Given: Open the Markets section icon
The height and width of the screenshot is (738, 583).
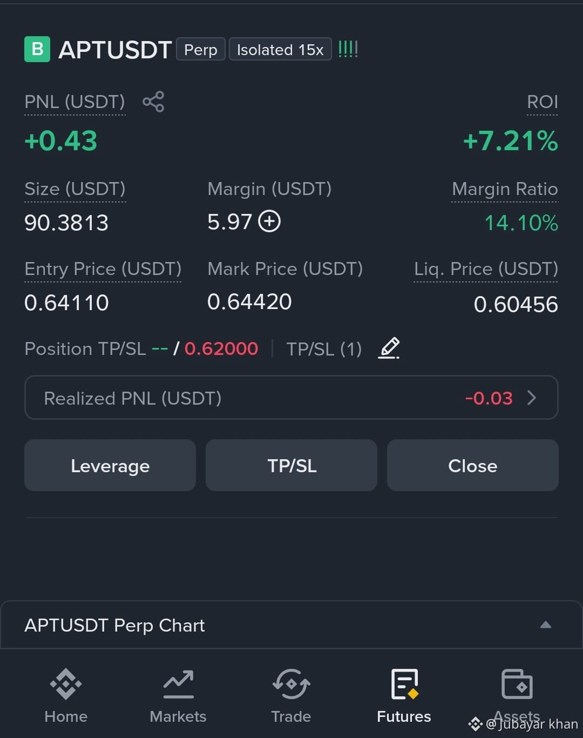Looking at the screenshot, I should click(178, 684).
